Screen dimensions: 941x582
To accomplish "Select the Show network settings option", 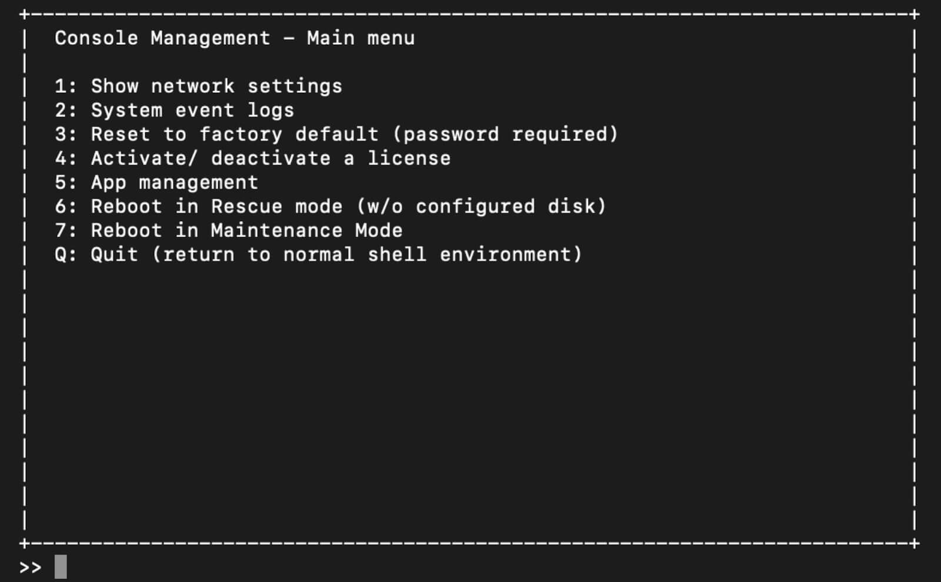I will (198, 86).
